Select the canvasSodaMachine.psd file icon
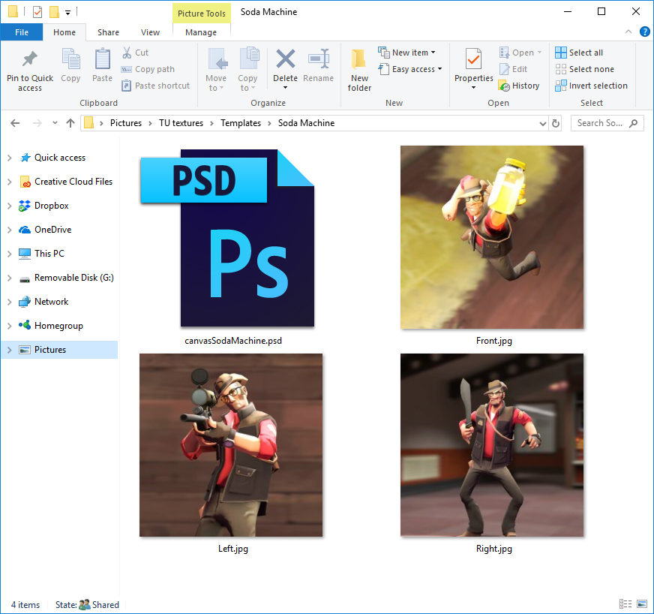The image size is (654, 614). 227,238
